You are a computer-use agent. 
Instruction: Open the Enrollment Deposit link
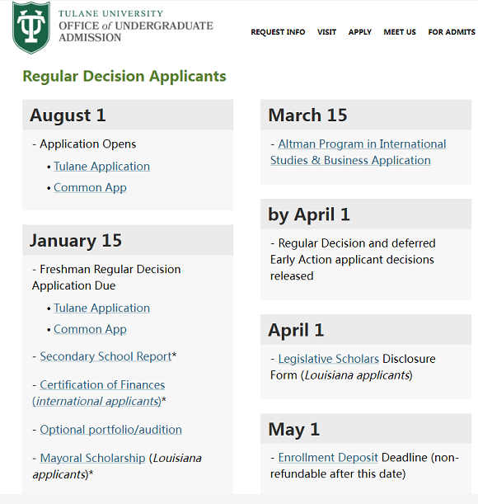[328, 458]
